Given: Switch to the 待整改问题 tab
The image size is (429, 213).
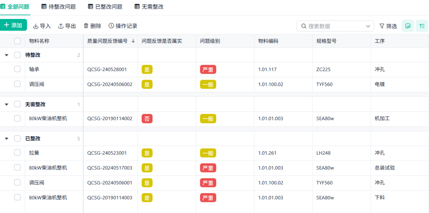Looking at the screenshot, I should tap(58, 6).
